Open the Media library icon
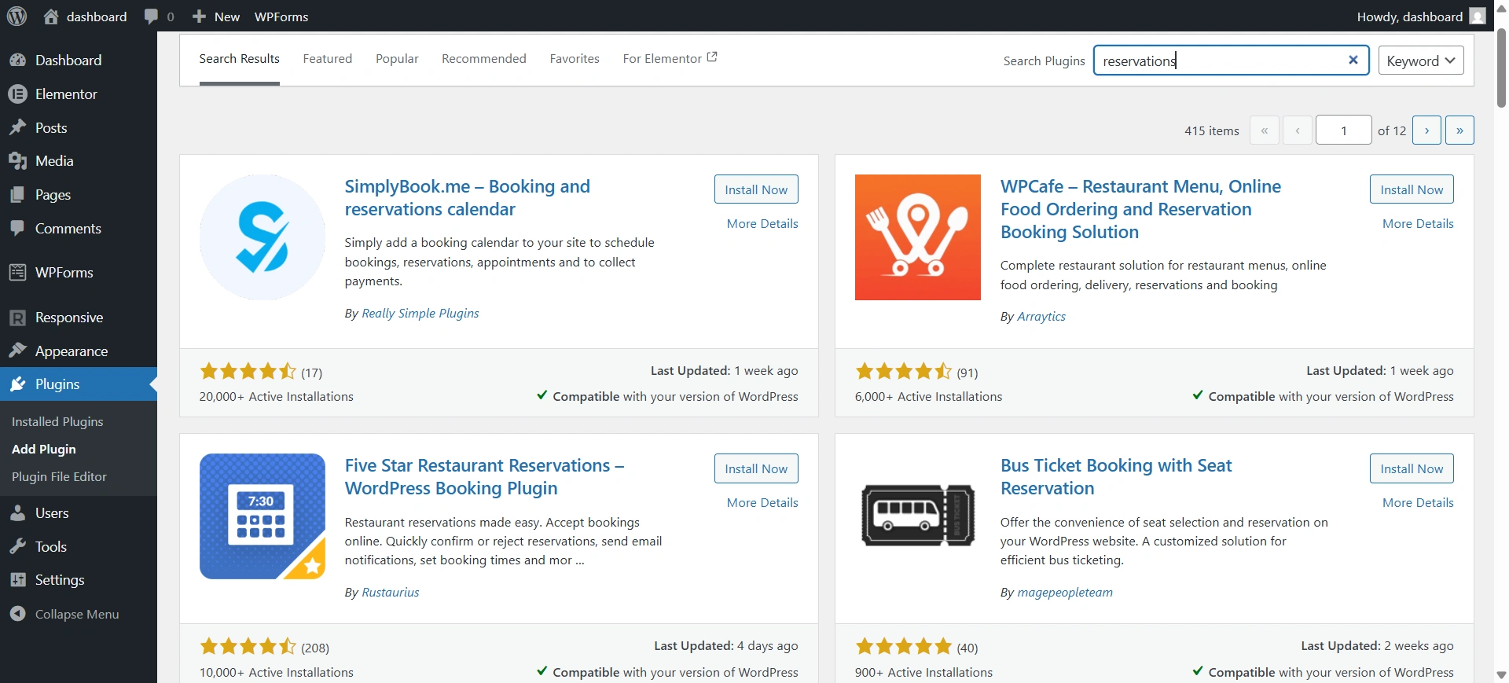The width and height of the screenshot is (1509, 683). point(17,161)
